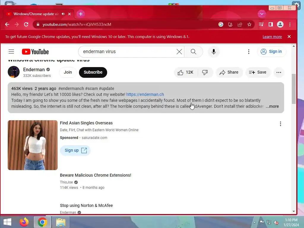This screenshot has height=228, width=304.
Task: Bookmark this page with the star icon
Action: click(249, 24)
